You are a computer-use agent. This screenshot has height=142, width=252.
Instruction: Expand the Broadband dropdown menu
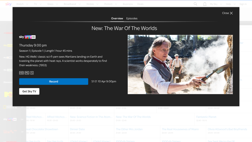[x=72, y=4]
